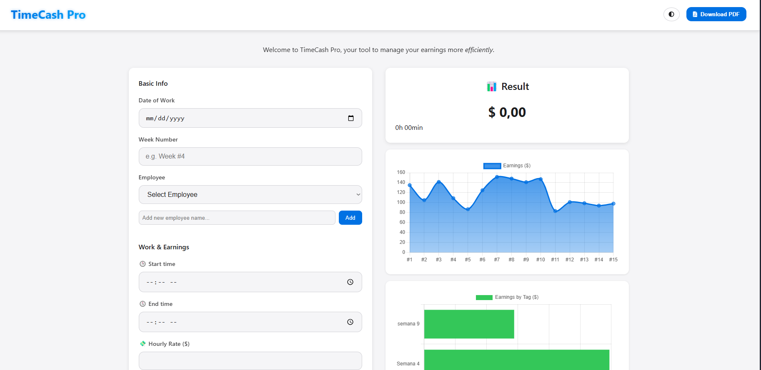Expand the Select Employee dropdown
Viewport: 761px width, 370px height.
[x=250, y=194]
